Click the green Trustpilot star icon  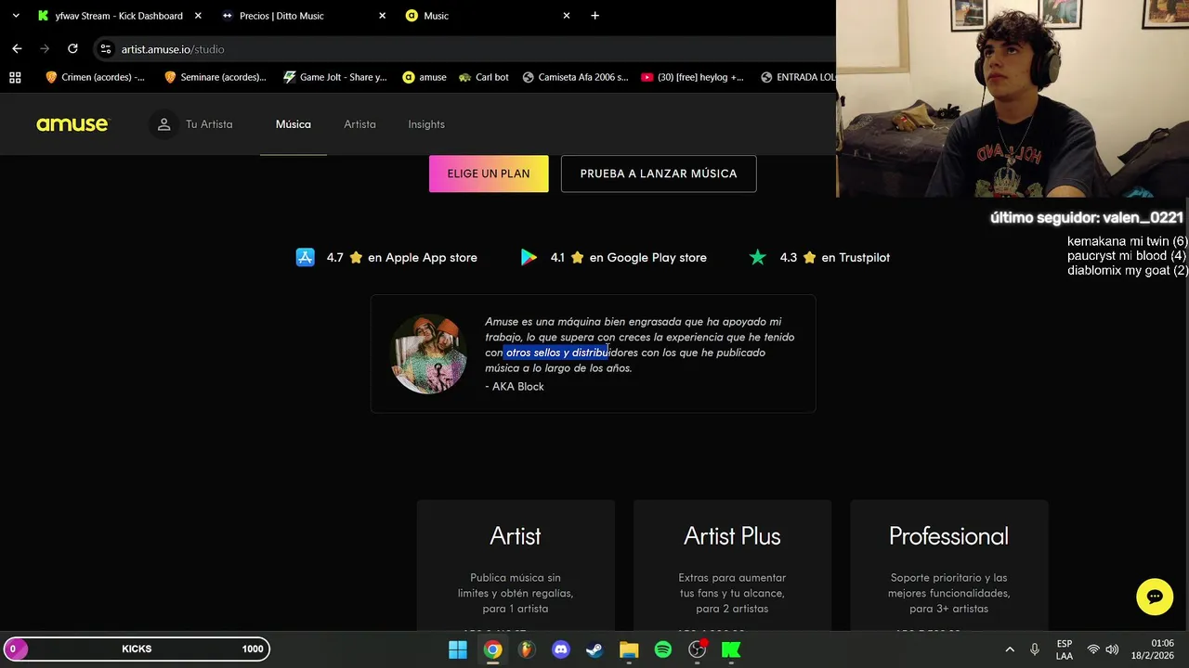click(758, 257)
